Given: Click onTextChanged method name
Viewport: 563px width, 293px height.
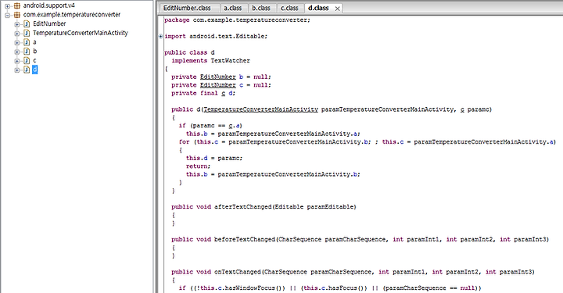Looking at the screenshot, I should (x=238, y=272).
